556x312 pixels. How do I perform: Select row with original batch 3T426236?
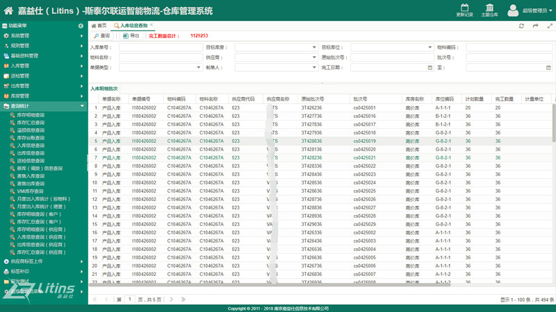(x=320, y=108)
